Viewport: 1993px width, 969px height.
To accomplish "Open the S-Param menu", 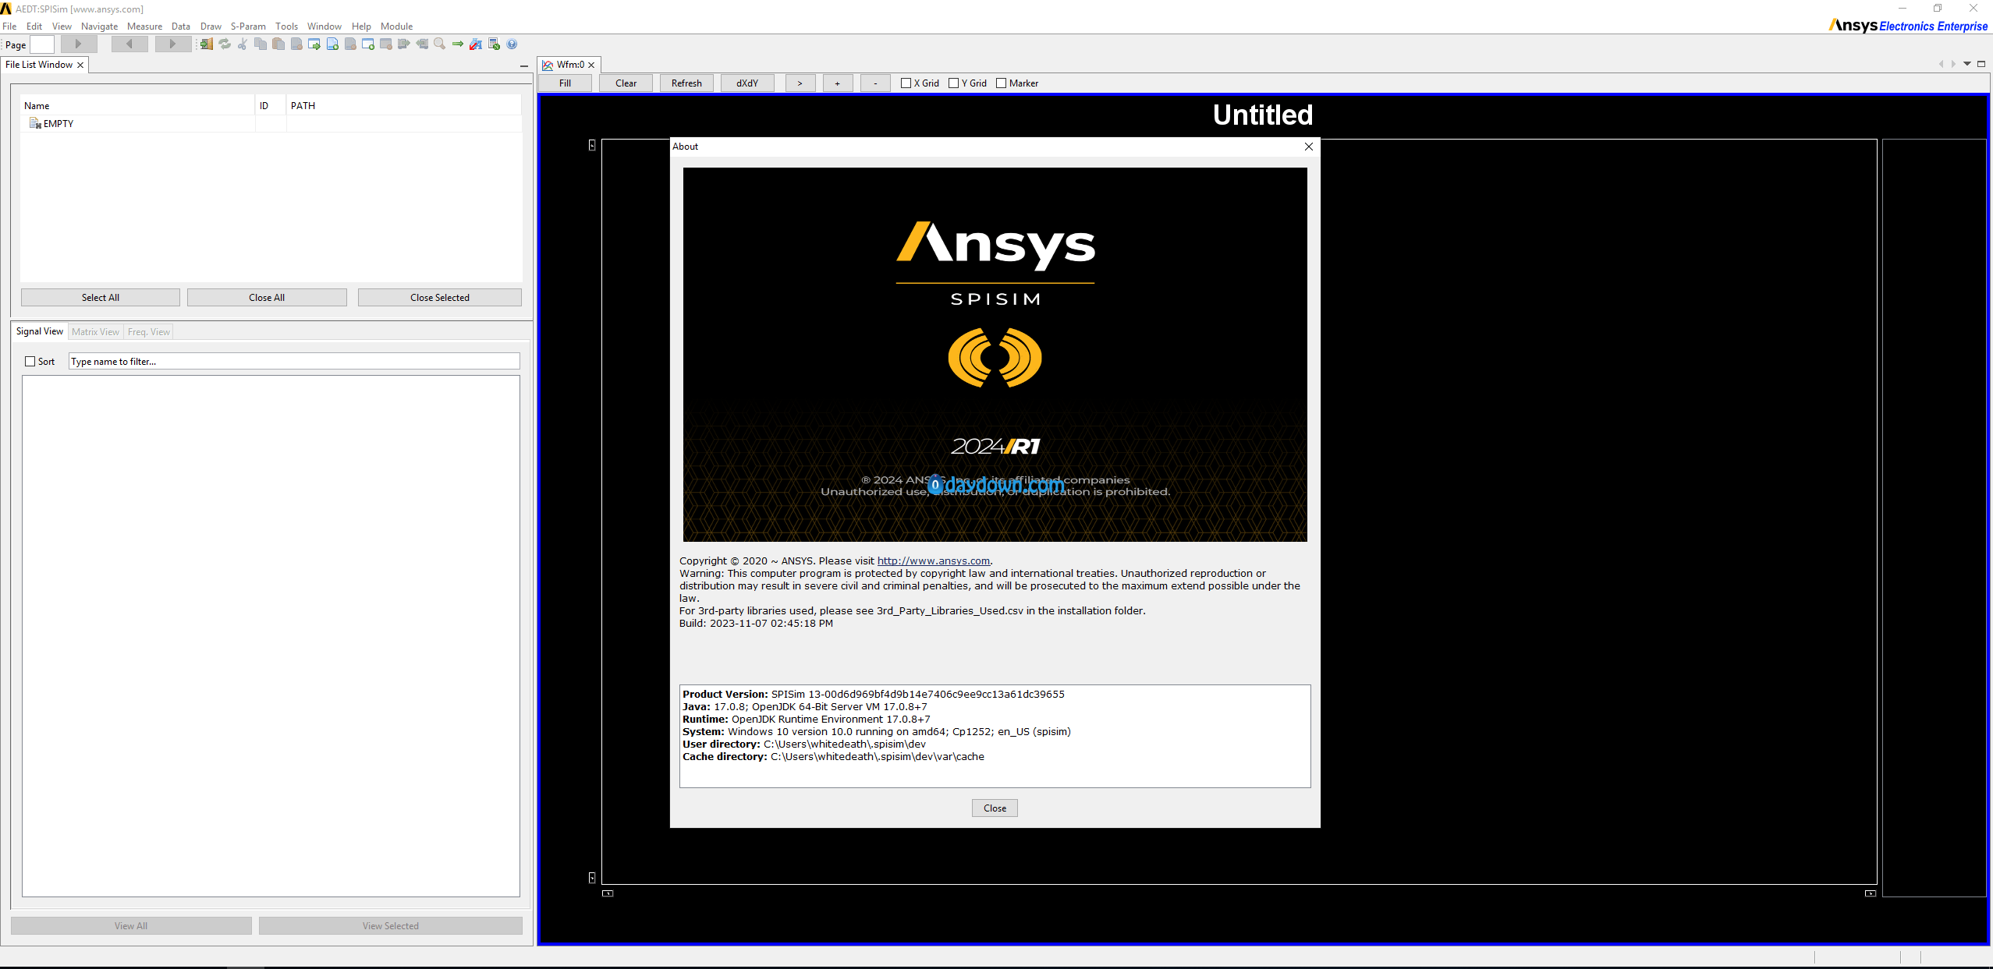I will (248, 27).
